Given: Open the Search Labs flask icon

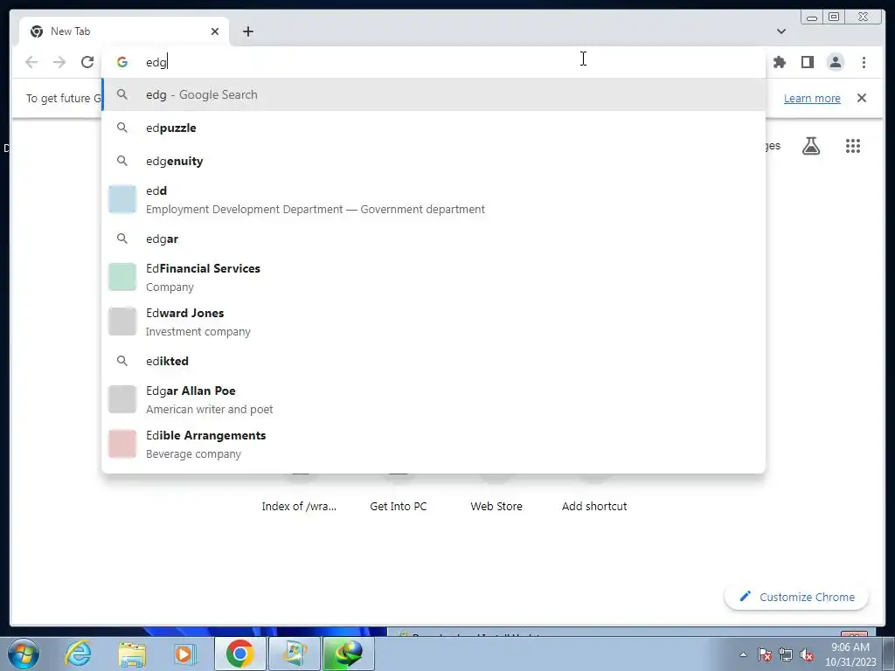Looking at the screenshot, I should [811, 146].
